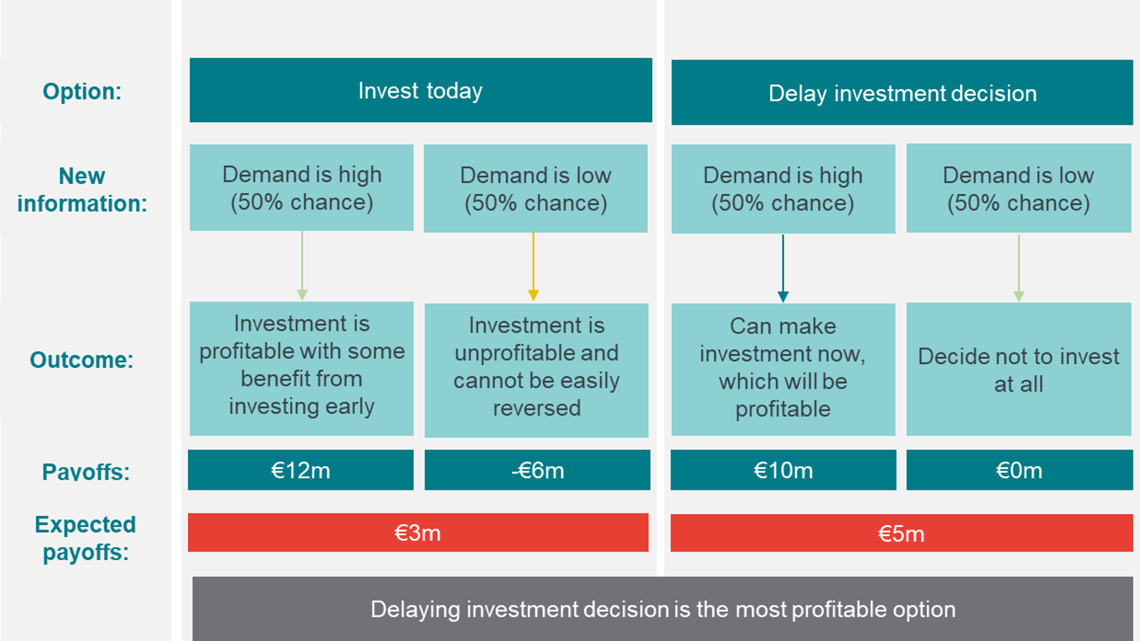
Task: Select 'Can make investment now' outcome box
Action: (x=783, y=369)
